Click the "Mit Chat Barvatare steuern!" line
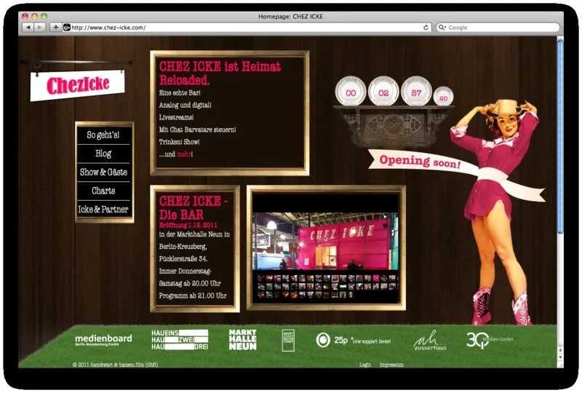Viewport: 582px width, 393px height. (x=197, y=130)
